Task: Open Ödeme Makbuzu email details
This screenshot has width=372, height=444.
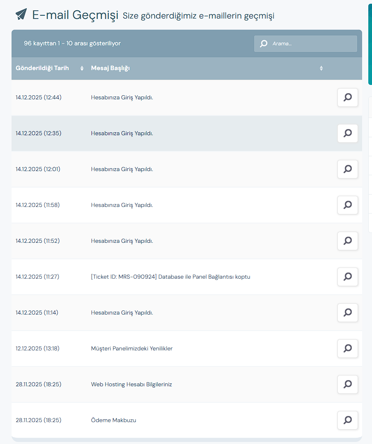Action: click(347, 420)
